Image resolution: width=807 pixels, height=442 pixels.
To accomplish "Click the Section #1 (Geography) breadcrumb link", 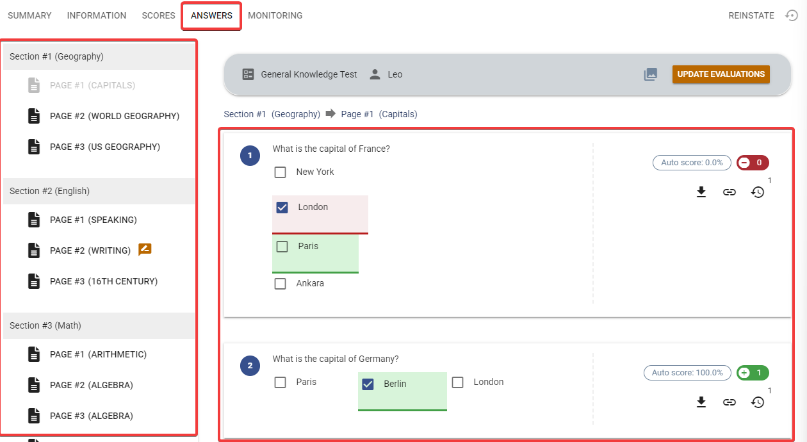I will coord(272,114).
